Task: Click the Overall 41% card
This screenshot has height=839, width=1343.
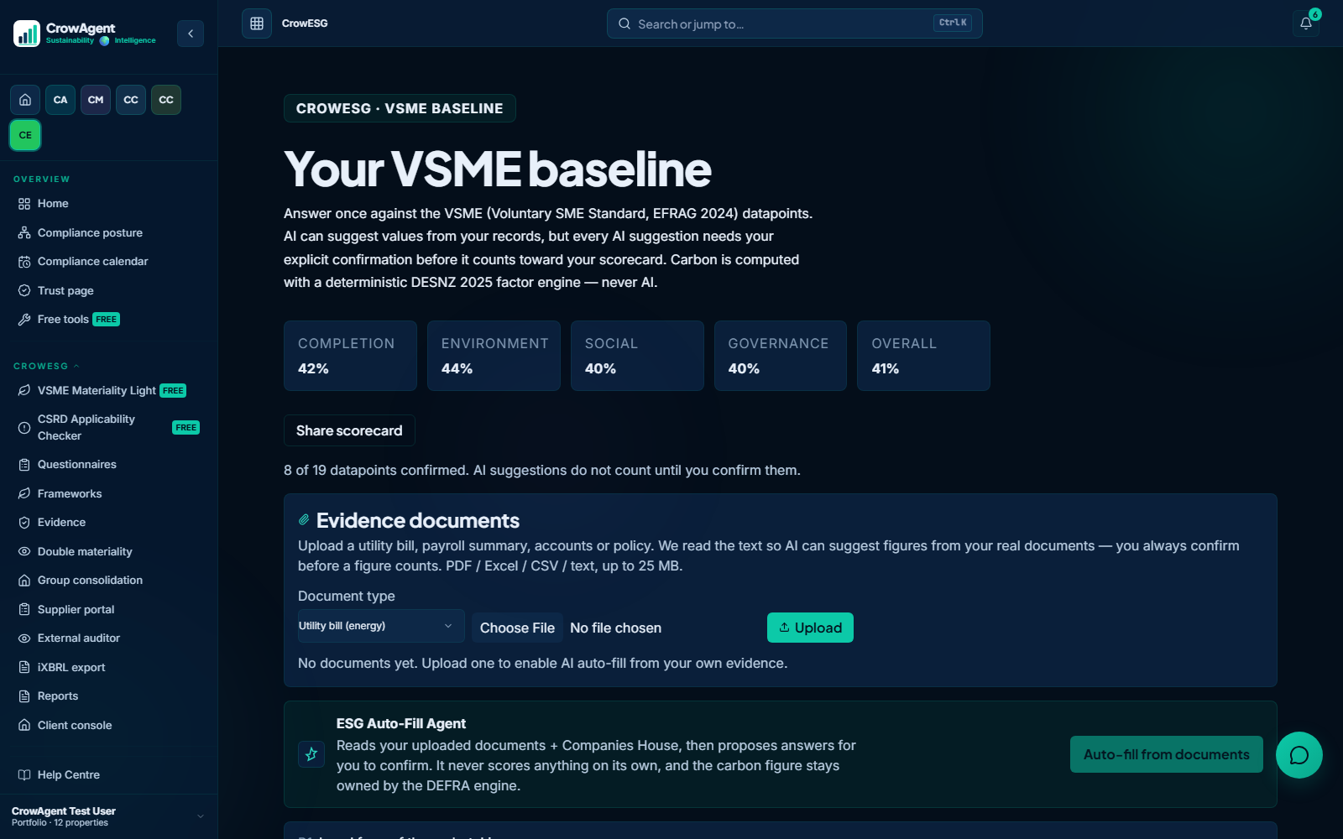Action: 923,356
